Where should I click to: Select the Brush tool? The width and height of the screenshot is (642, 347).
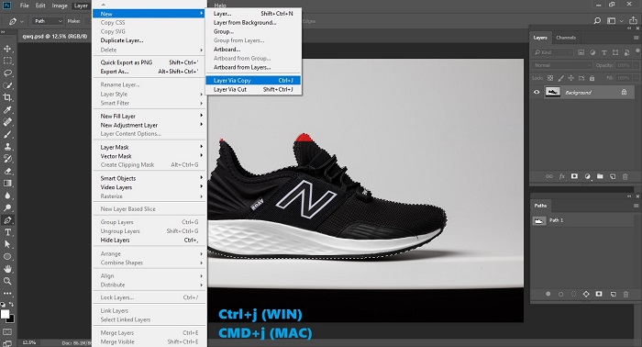[7, 134]
